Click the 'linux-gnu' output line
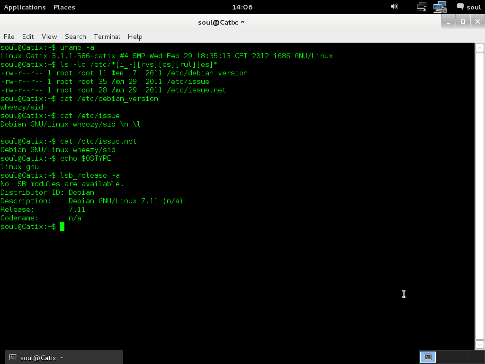Screen dimensions: 485x364 pyautogui.click(x=19, y=167)
